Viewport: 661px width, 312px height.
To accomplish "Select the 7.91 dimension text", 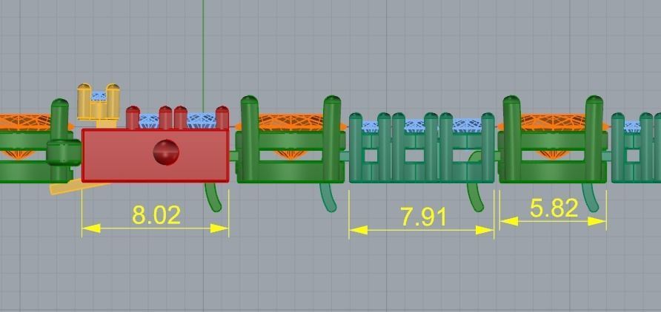I will tap(423, 217).
